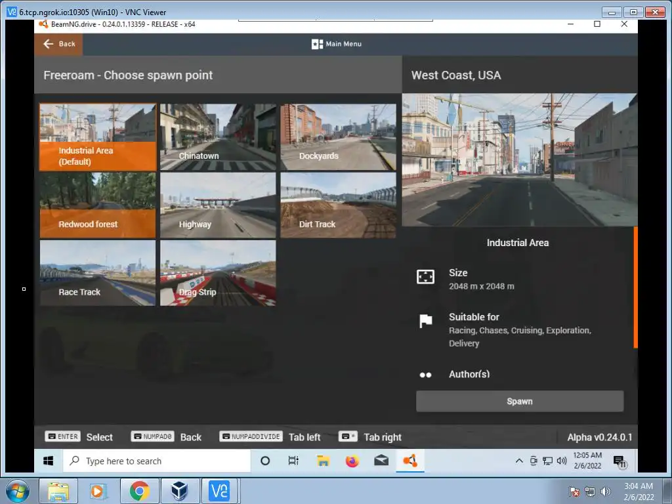Viewport: 672px width, 504px height.
Task: Click the host network tray icon
Action: [590, 491]
